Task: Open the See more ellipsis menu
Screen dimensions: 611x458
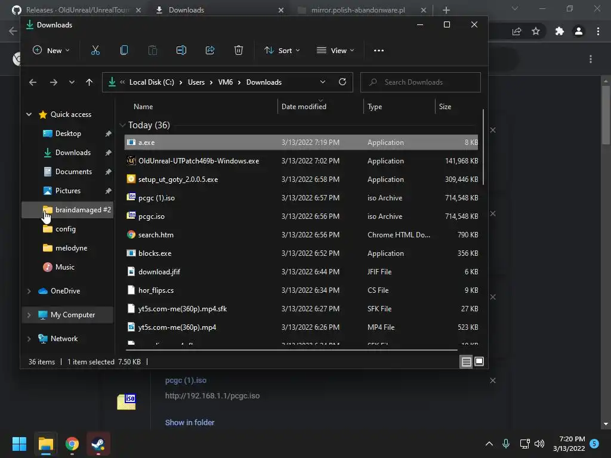Action: coord(379,50)
